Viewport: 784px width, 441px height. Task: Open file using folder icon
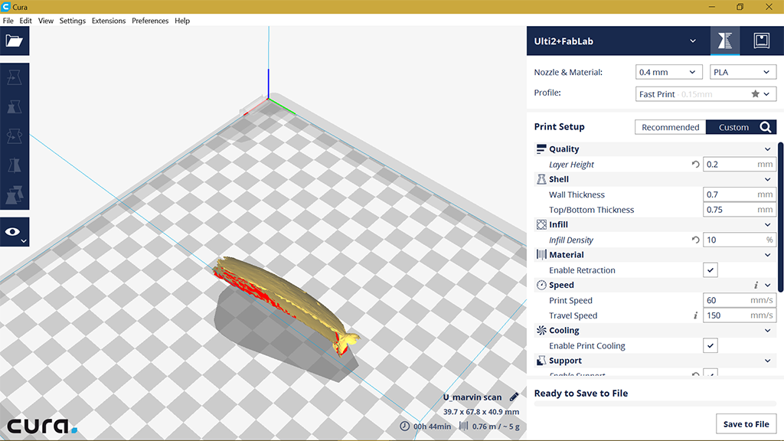point(14,41)
